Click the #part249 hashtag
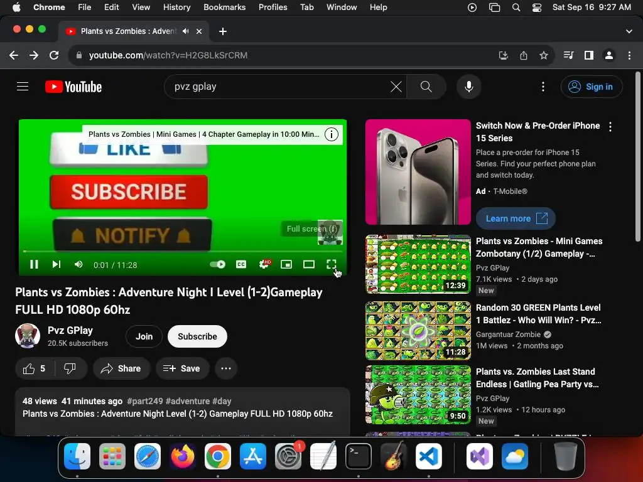Viewport: 643px width, 482px height. [x=145, y=401]
